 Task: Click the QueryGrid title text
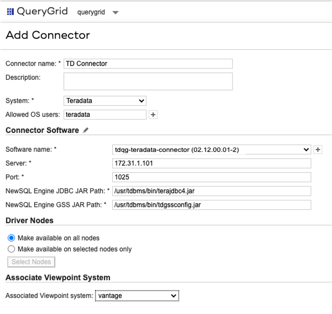tap(42, 11)
